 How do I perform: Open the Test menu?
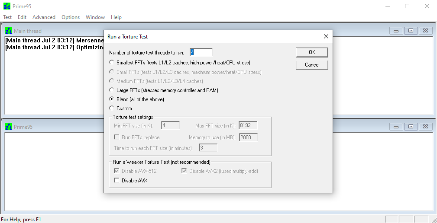tap(7, 17)
